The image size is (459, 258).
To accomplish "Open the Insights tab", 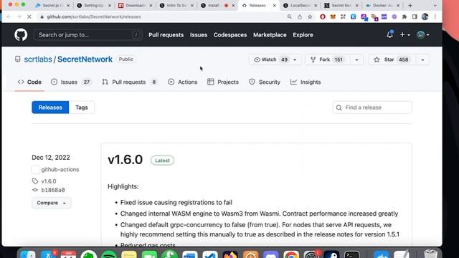I will tap(306, 82).
